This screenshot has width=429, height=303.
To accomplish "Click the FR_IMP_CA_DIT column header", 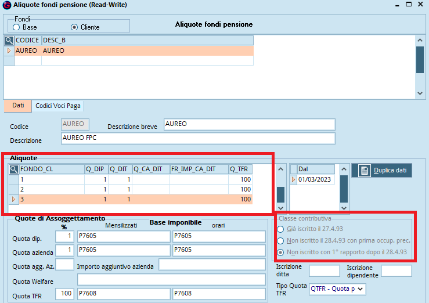I will [x=199, y=169].
